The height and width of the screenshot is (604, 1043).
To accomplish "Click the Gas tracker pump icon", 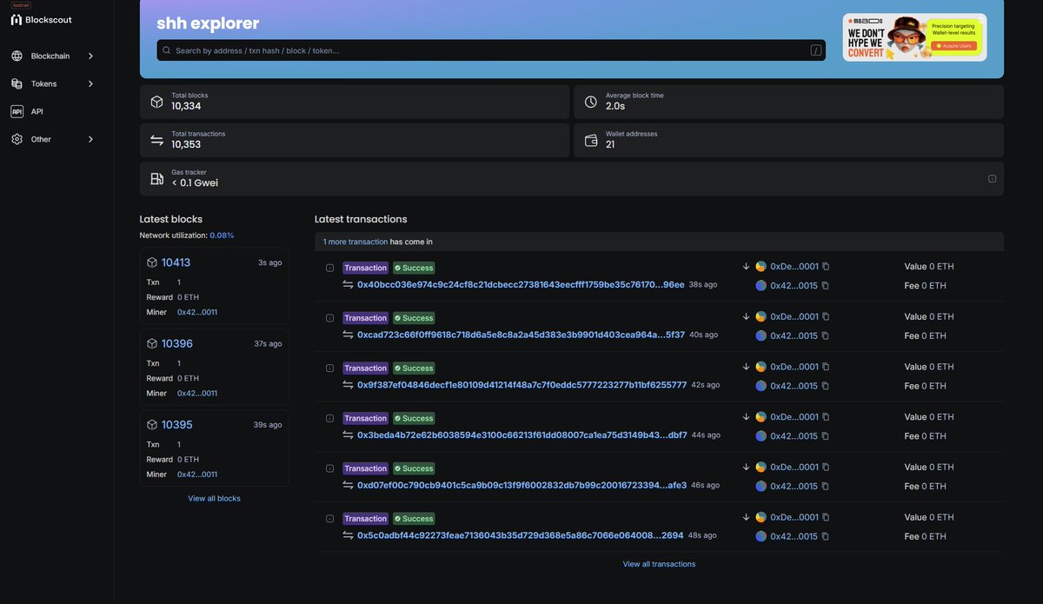I will pyautogui.click(x=156, y=179).
